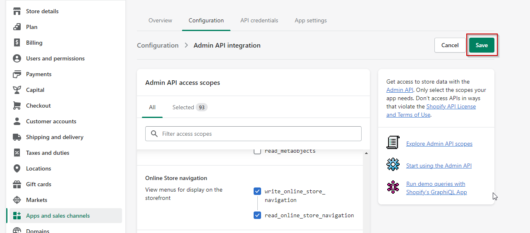Cancel the configuration changes

450,45
